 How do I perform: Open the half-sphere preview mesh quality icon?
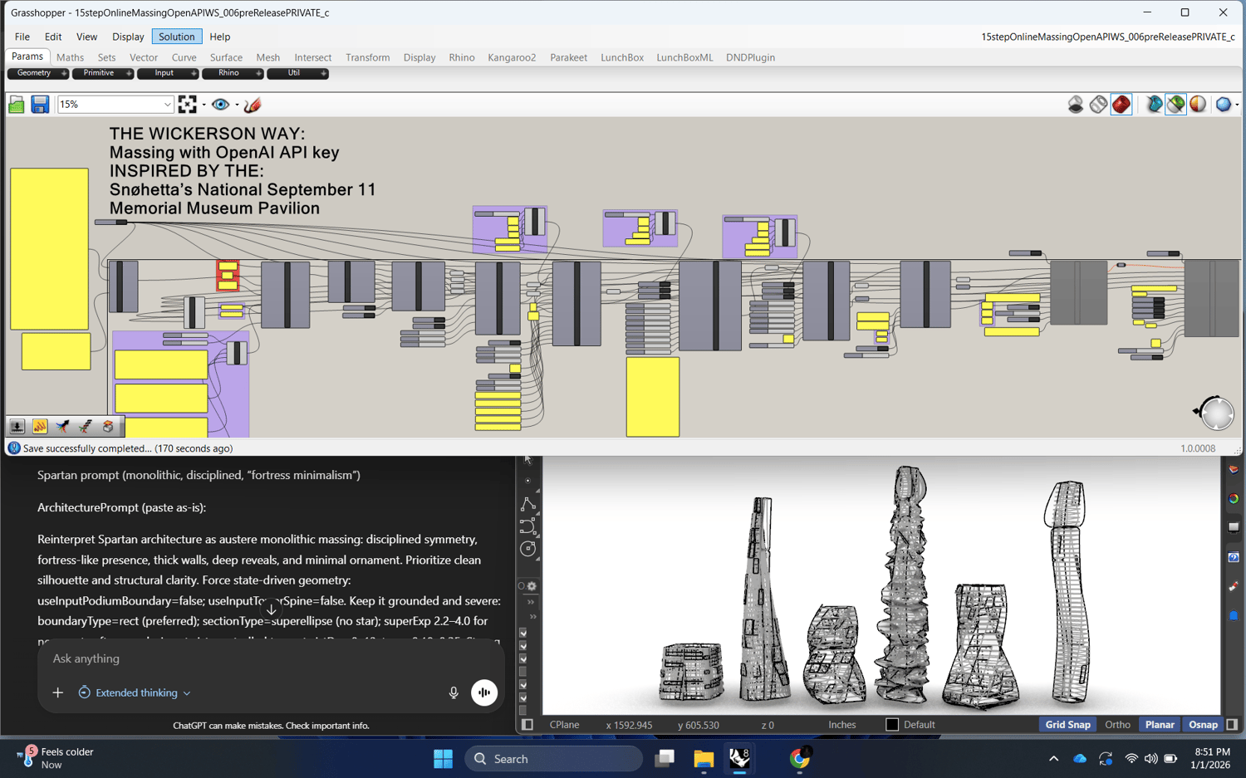point(1198,105)
